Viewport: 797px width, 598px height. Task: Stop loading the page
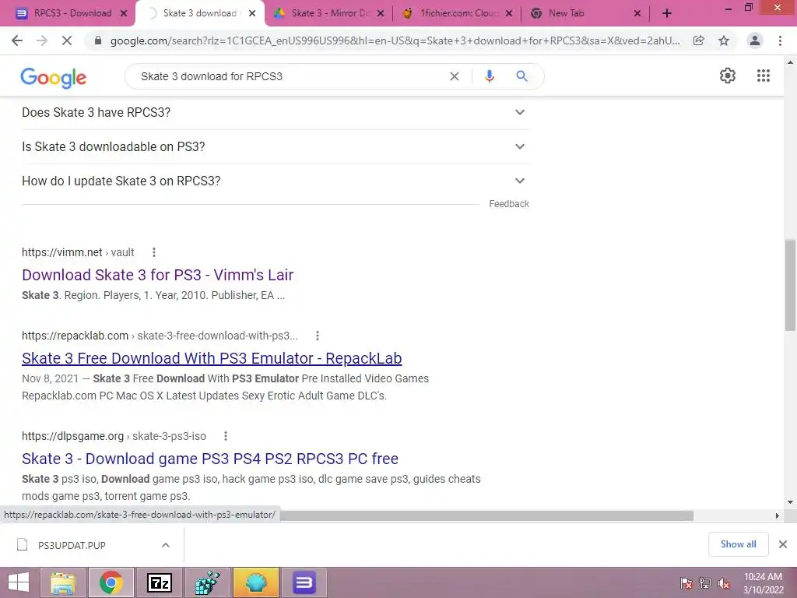pyautogui.click(x=67, y=40)
